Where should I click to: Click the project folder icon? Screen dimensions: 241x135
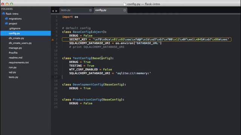tap(6, 23)
